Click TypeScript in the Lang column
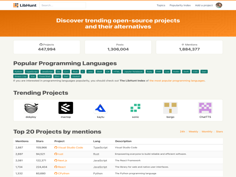 (100, 148)
